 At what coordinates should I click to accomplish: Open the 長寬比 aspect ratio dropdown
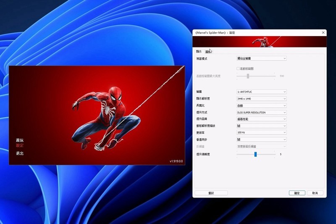(261, 105)
